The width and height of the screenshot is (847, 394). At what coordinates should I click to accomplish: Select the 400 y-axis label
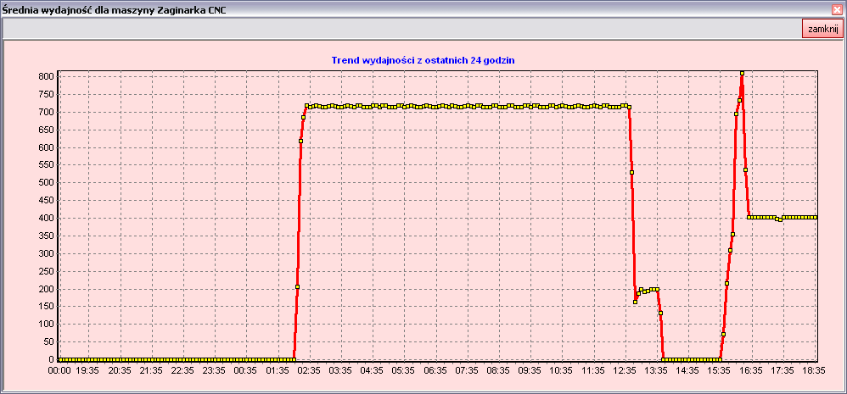(x=47, y=219)
